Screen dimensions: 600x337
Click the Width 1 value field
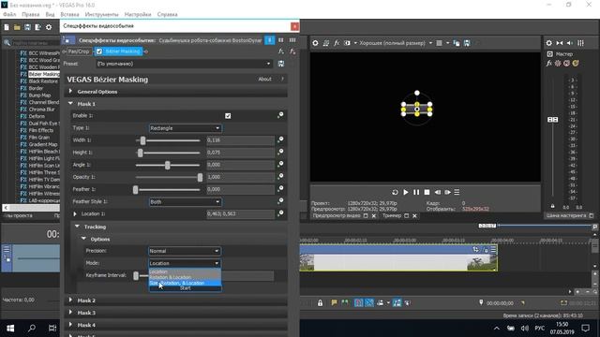[x=240, y=140]
